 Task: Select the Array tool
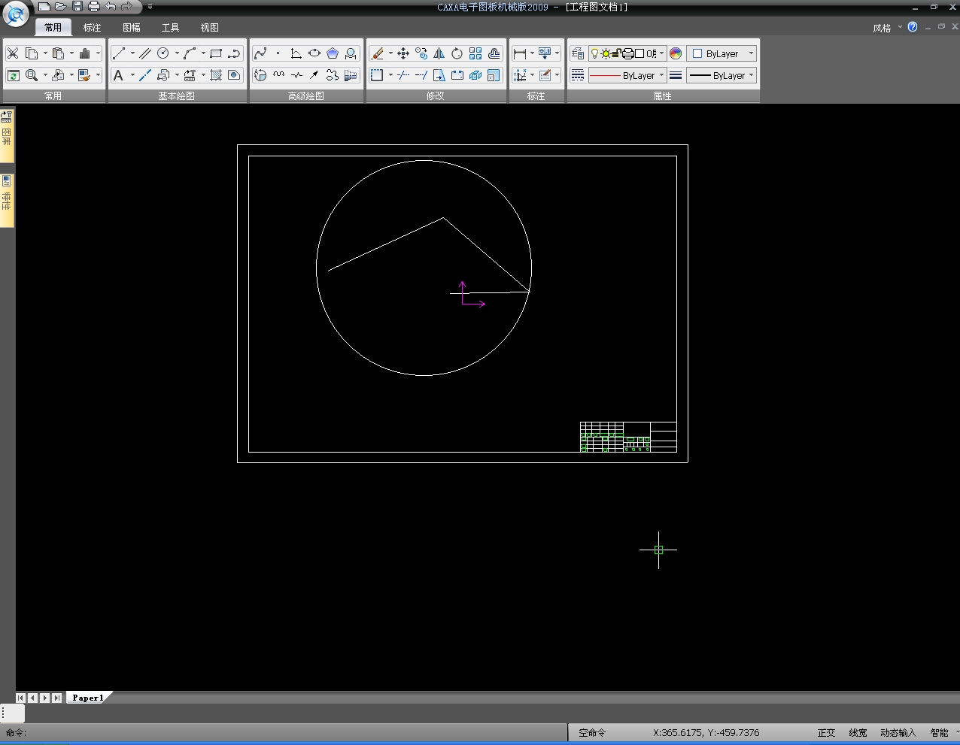475,53
